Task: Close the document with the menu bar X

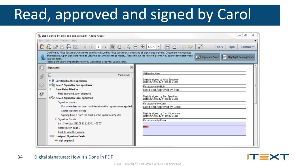Action: coord(255,41)
